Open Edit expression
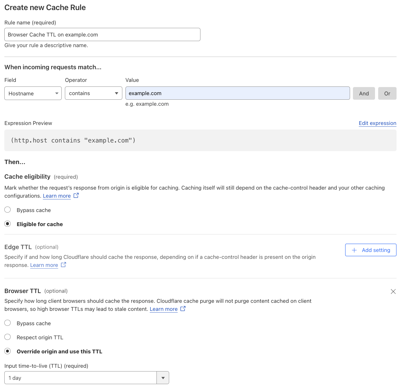 [377, 123]
